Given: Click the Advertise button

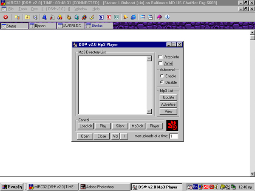Looking at the screenshot, I should coord(168,104).
